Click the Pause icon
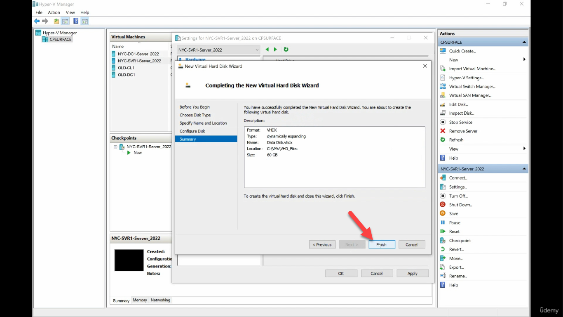 pos(443,222)
